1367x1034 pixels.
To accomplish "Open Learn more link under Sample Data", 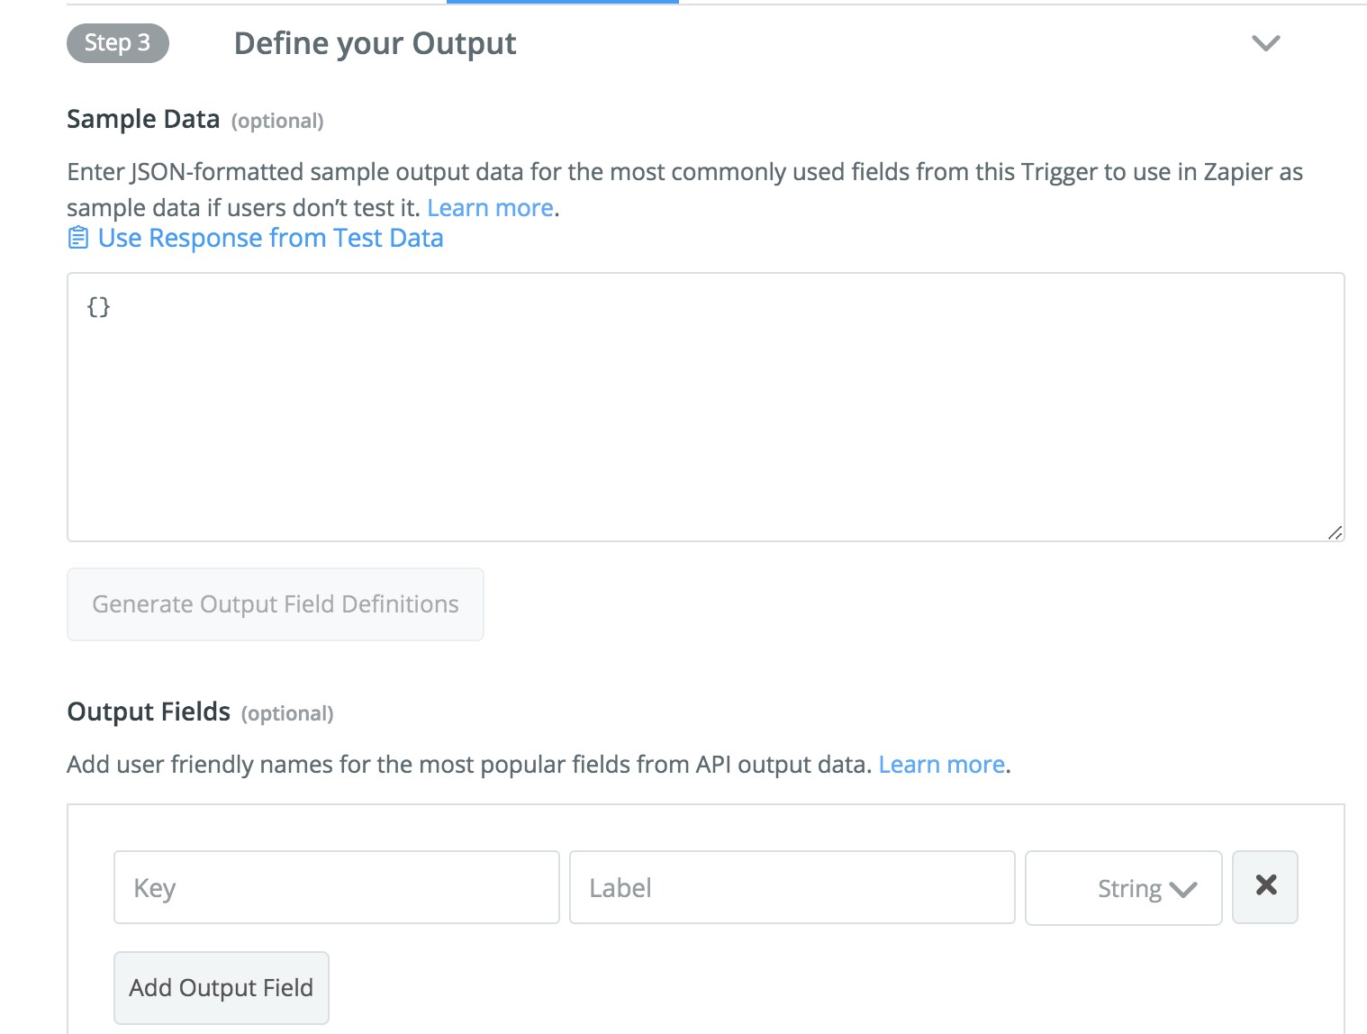I will click(490, 208).
